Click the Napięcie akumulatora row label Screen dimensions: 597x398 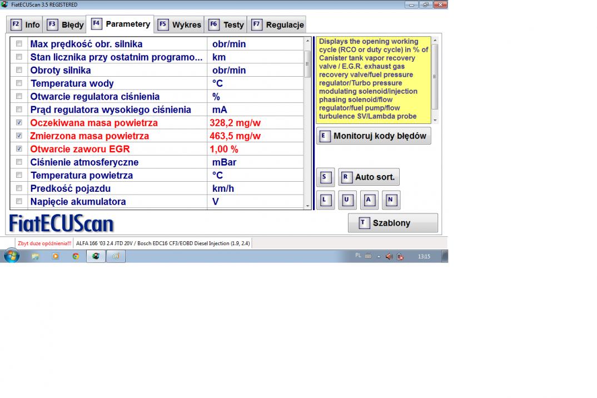point(78,202)
